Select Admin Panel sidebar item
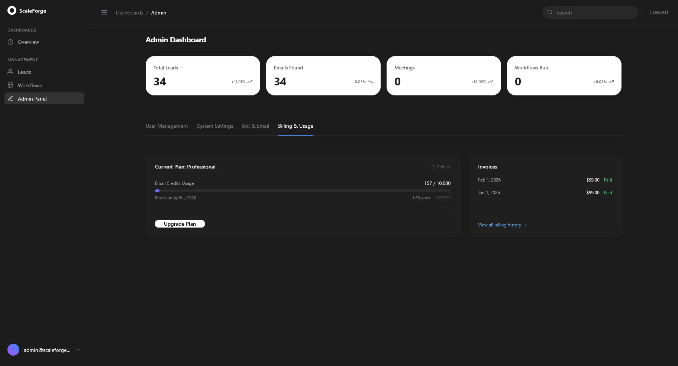The height and width of the screenshot is (366, 678). 44,98
